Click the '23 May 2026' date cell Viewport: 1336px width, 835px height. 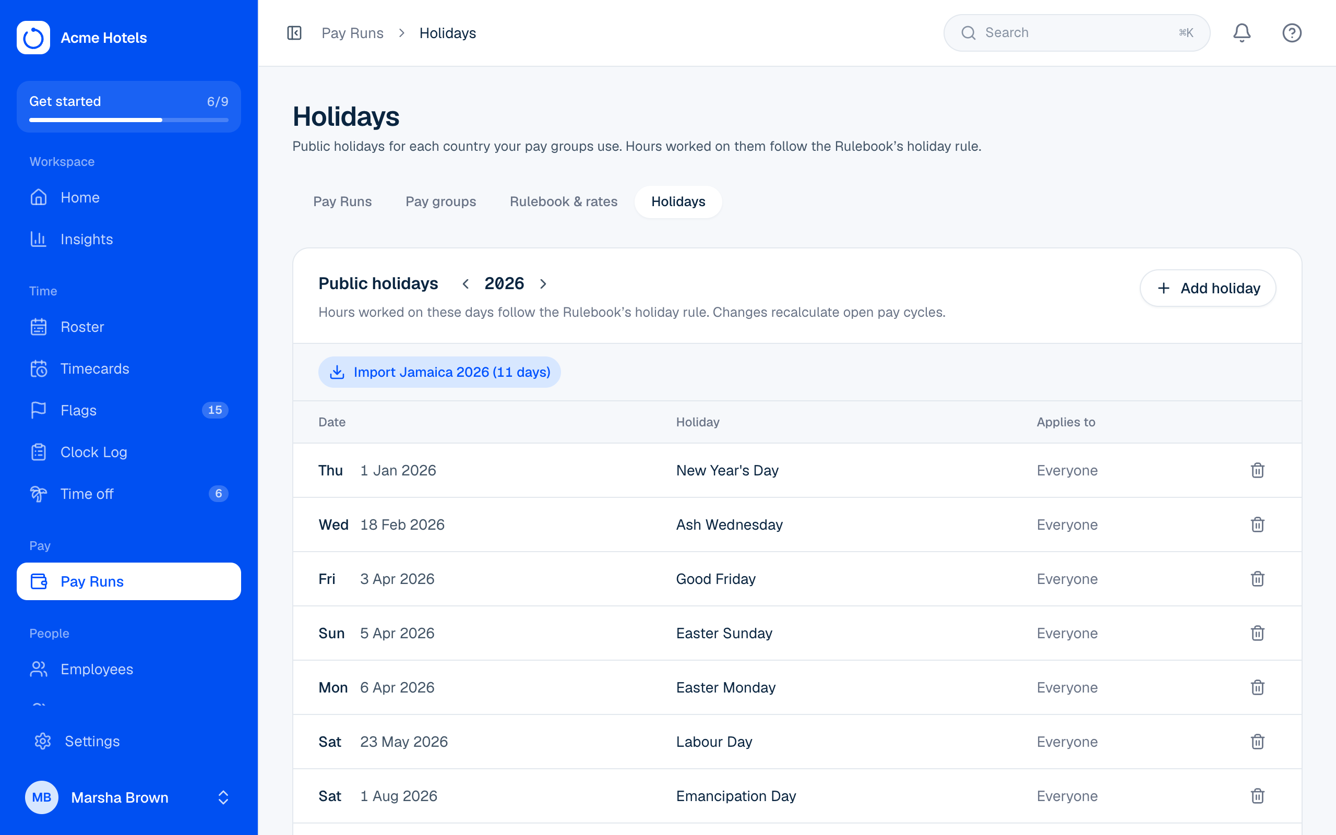[x=404, y=742]
